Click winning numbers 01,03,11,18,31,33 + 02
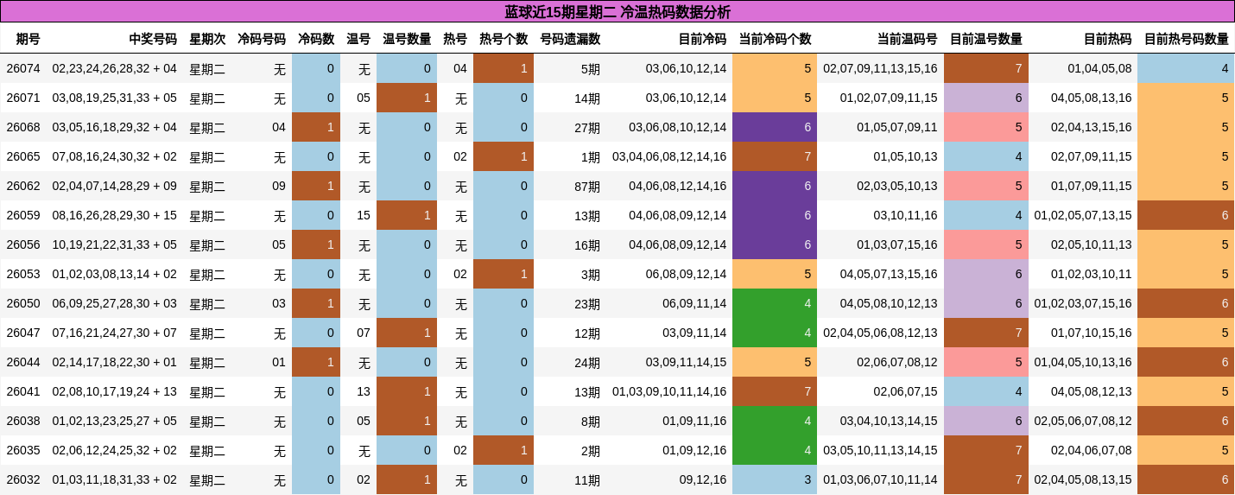The height and width of the screenshot is (495, 1235). pos(115,479)
